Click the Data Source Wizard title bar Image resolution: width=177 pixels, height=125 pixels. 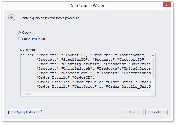coord(87,6)
